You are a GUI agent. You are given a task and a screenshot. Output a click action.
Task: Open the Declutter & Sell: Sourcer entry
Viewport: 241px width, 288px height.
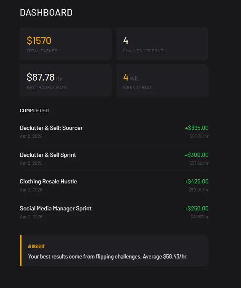pyautogui.click(x=114, y=132)
